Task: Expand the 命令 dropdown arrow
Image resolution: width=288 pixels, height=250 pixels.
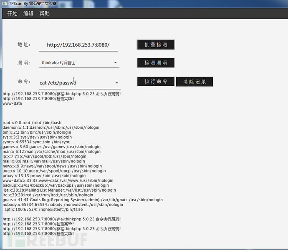Action: [116, 83]
